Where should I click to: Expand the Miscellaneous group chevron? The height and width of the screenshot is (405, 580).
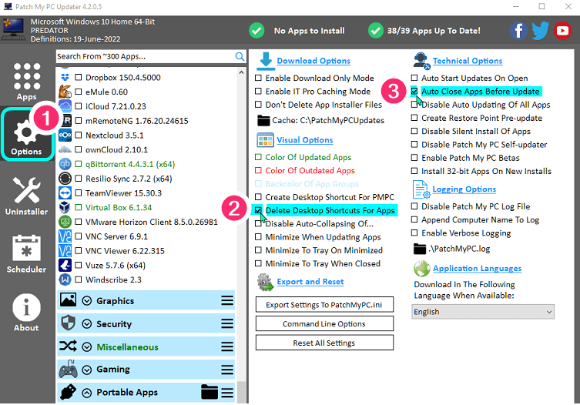87,347
